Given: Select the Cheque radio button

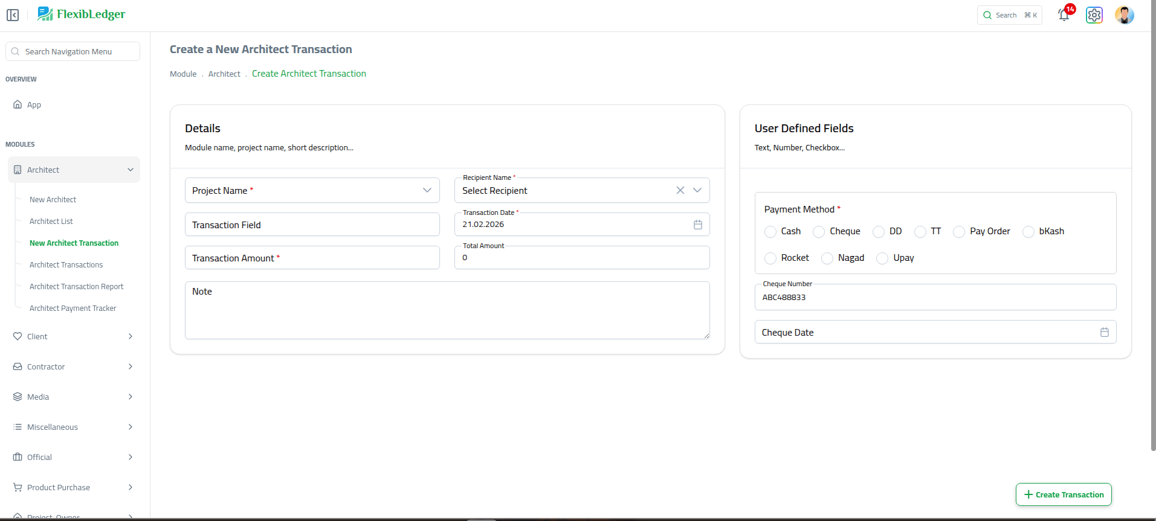Looking at the screenshot, I should pyautogui.click(x=819, y=232).
